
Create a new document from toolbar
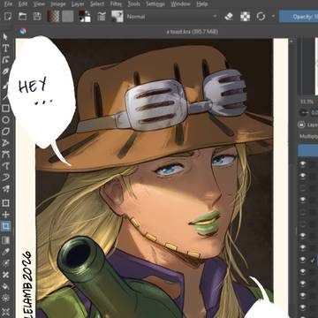[x=8, y=17]
